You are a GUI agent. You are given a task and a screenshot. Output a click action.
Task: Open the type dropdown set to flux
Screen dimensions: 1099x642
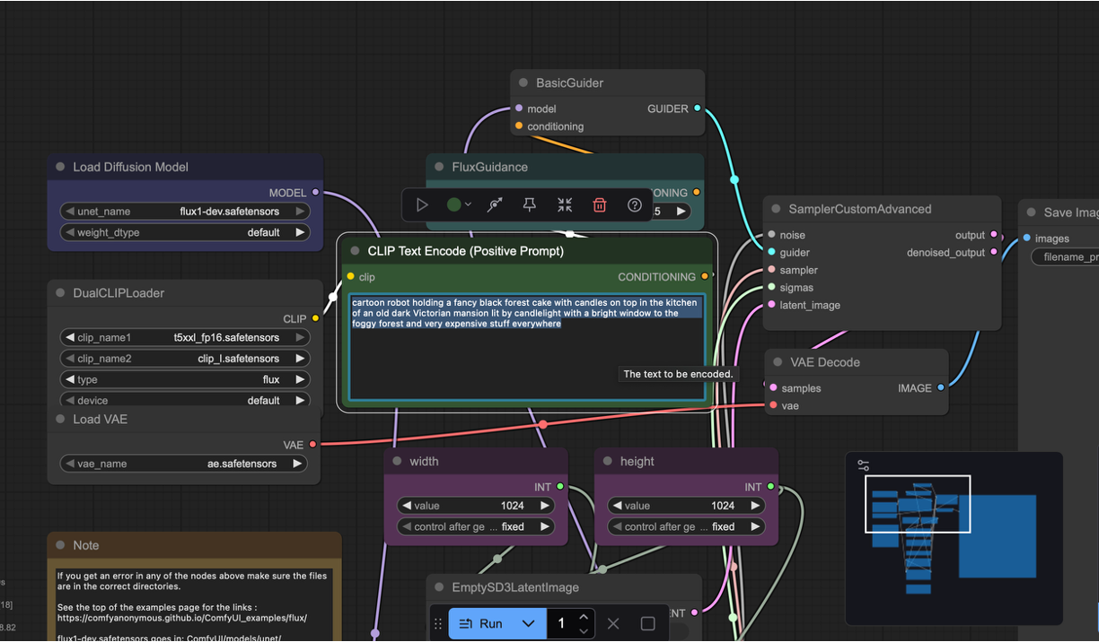coord(185,379)
